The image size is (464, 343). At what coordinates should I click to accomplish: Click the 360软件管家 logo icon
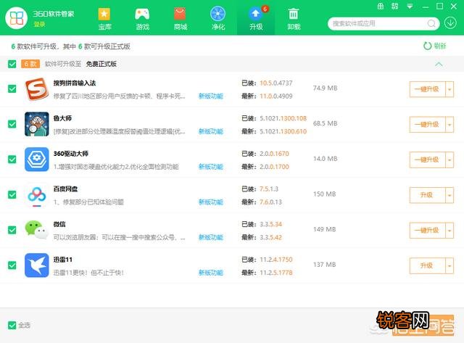tap(16, 18)
